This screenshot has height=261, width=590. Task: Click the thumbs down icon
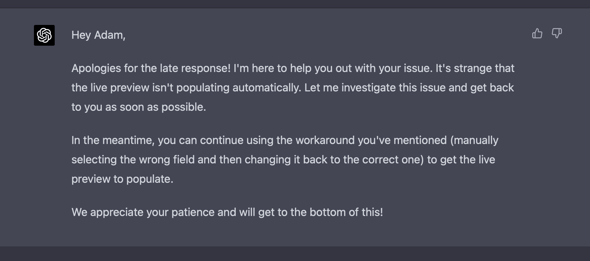pyautogui.click(x=556, y=34)
